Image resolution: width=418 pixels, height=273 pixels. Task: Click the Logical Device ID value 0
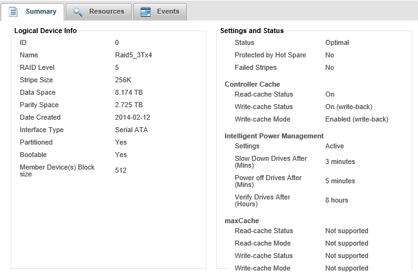click(117, 42)
